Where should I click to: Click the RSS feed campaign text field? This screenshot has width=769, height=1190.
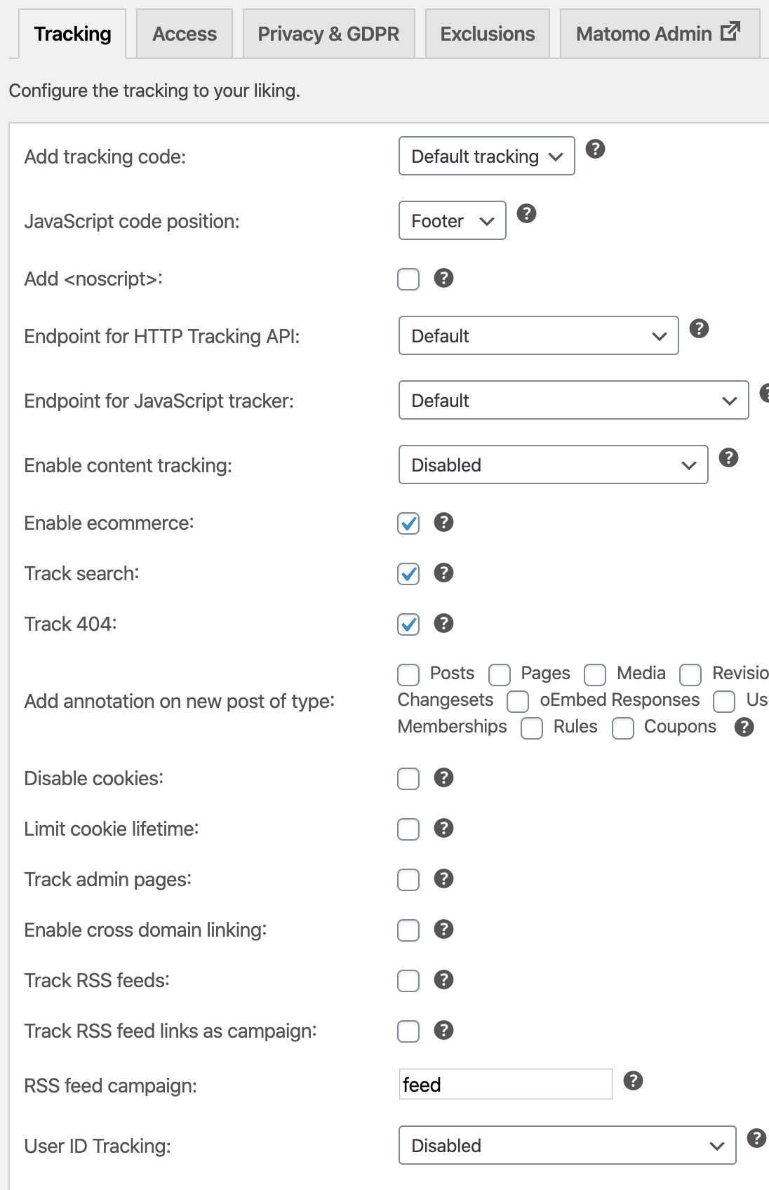(505, 1084)
